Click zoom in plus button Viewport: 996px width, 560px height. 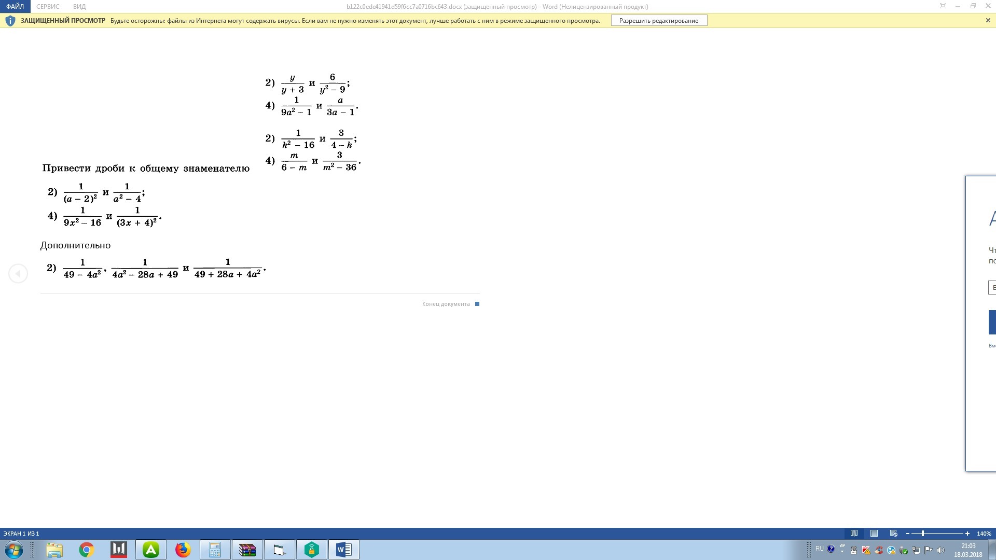point(967,534)
